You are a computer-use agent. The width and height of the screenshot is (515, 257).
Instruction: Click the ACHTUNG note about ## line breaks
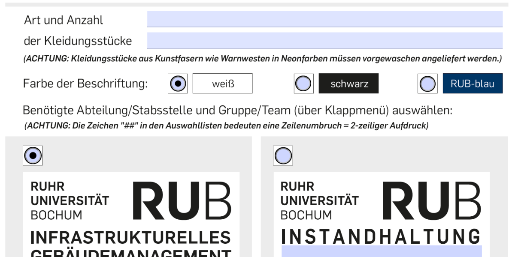(x=227, y=126)
